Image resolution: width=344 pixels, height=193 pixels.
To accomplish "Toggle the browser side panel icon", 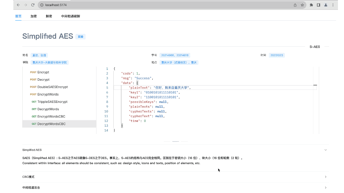I will click(x=318, y=5).
